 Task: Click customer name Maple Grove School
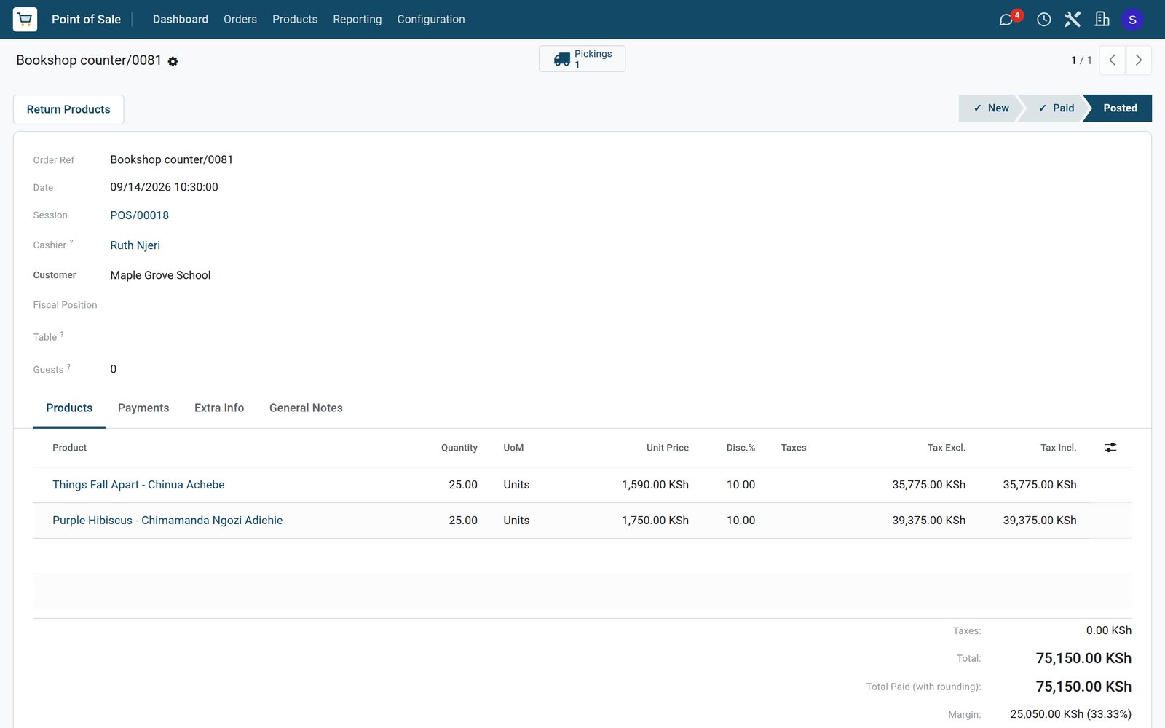pyautogui.click(x=160, y=275)
